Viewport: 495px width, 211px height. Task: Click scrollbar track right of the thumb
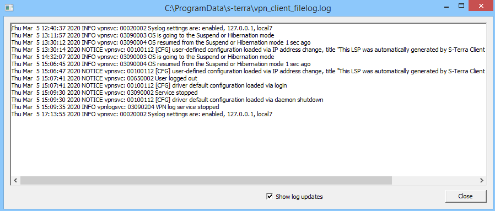434,180
